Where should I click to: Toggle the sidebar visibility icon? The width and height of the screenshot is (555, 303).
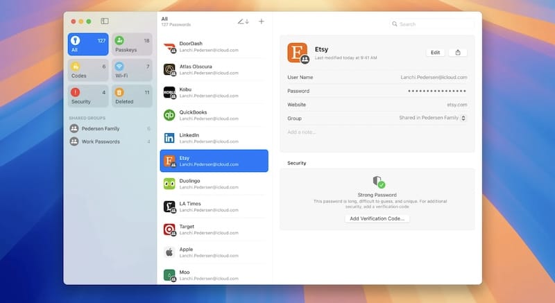coord(105,21)
